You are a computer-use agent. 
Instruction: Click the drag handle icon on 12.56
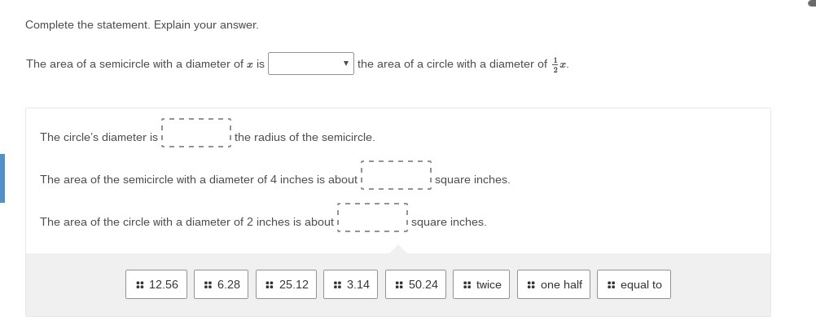140,285
